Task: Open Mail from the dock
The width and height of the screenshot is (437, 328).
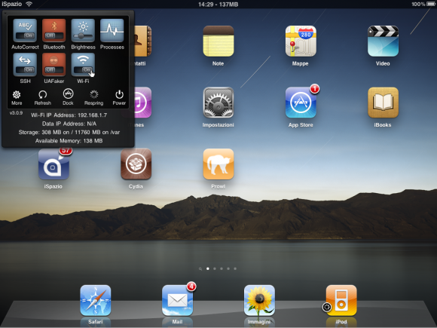Action: pyautogui.click(x=177, y=300)
